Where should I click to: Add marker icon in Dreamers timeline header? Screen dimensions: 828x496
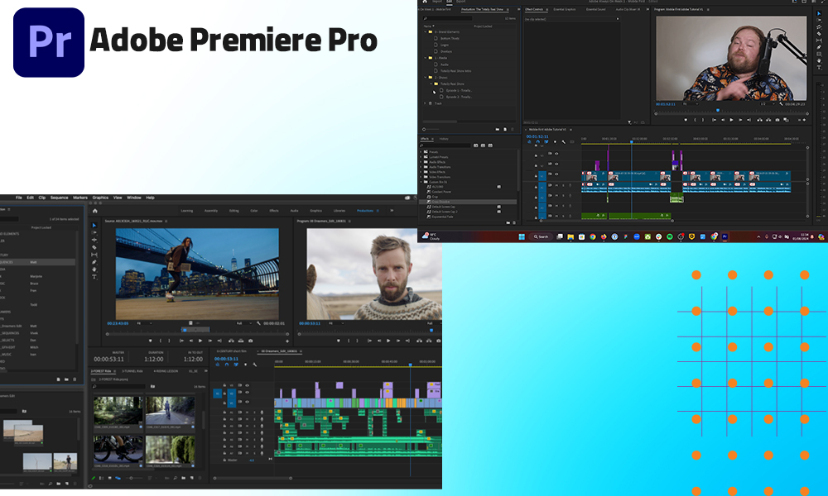[246, 365]
